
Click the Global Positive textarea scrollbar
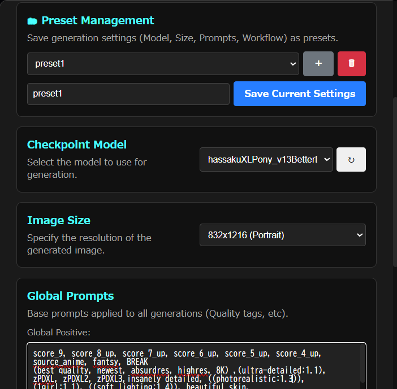pyautogui.click(x=363, y=364)
